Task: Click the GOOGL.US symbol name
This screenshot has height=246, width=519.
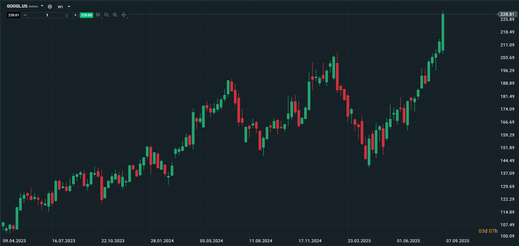Action: (x=17, y=6)
